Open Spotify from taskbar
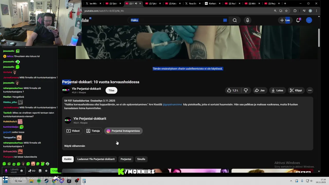The width and height of the screenshot is (329, 185). tap(39, 181)
